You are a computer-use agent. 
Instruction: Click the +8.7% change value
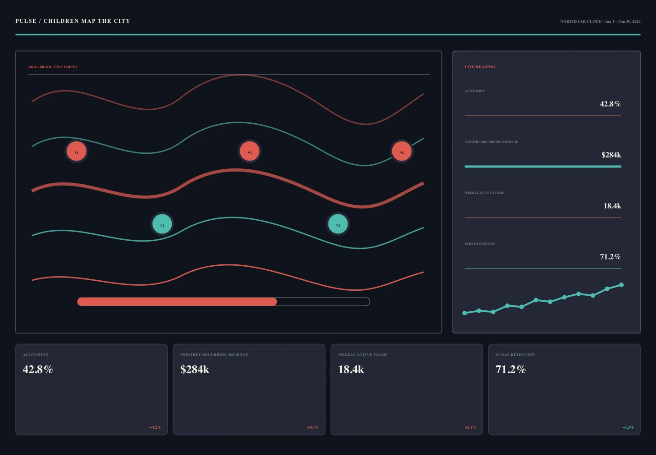(x=313, y=427)
